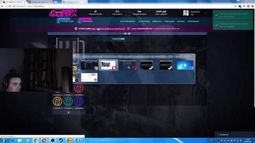Reload the page in Chrome

pos(10,6)
